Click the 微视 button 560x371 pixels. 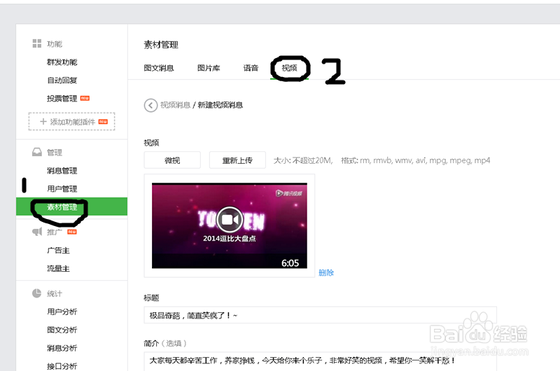(x=172, y=160)
